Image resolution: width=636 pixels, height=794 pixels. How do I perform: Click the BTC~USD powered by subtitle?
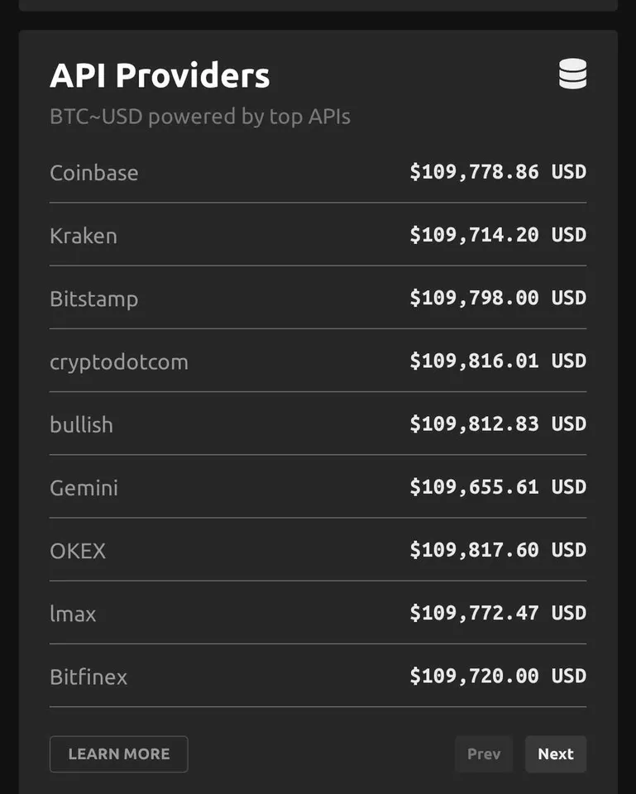point(200,117)
